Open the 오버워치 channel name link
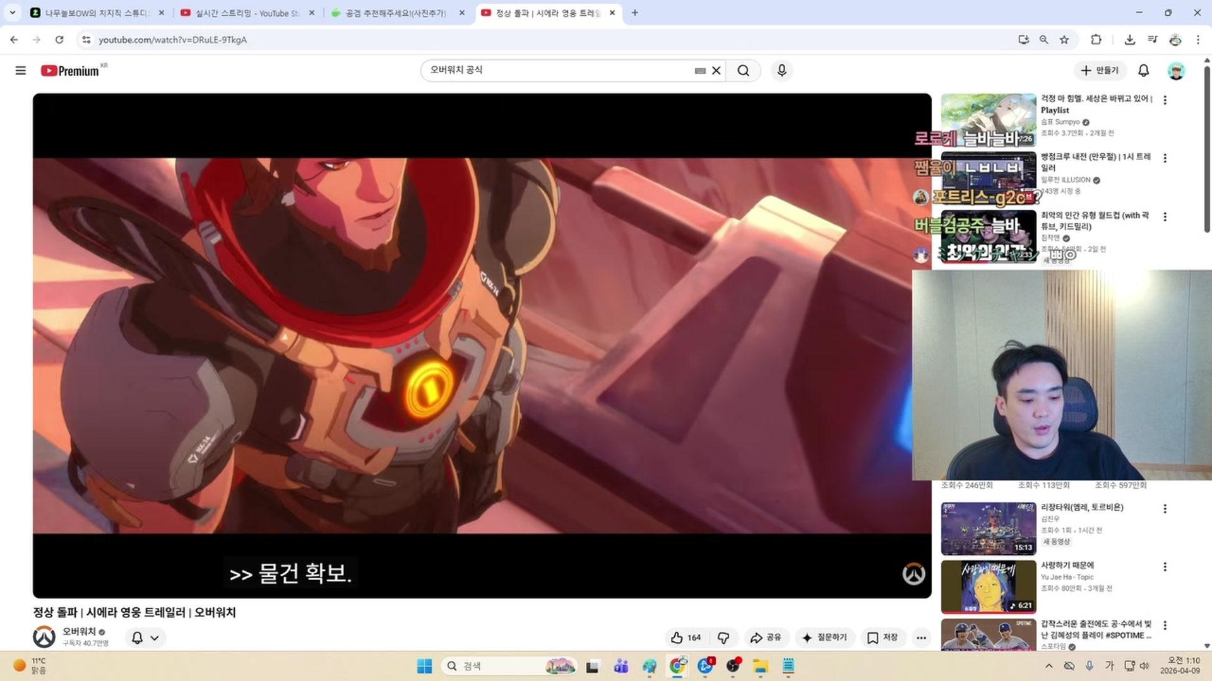Screen dimensions: 1212x681 [78, 631]
